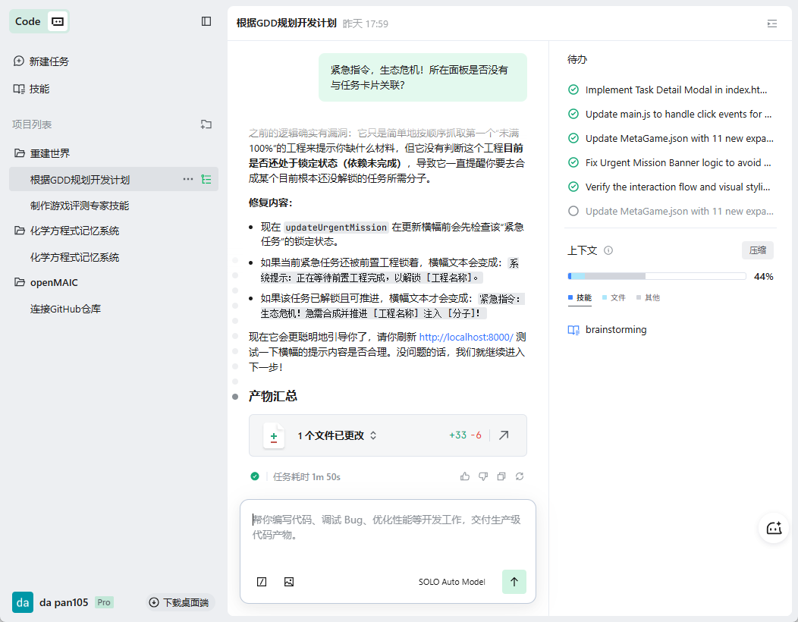The width and height of the screenshot is (798, 622).
Task: Send message with the arrow button
Action: 514,582
